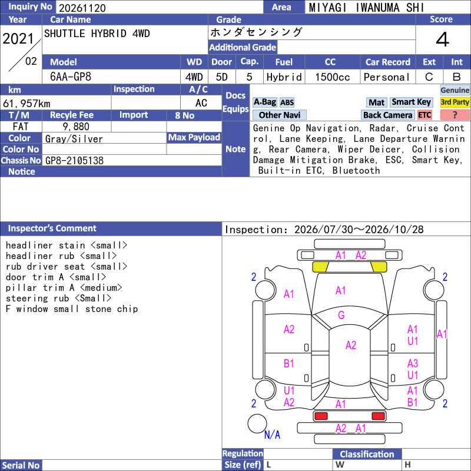
Task: Click the comment headliner stain <small>
Action: (x=67, y=246)
